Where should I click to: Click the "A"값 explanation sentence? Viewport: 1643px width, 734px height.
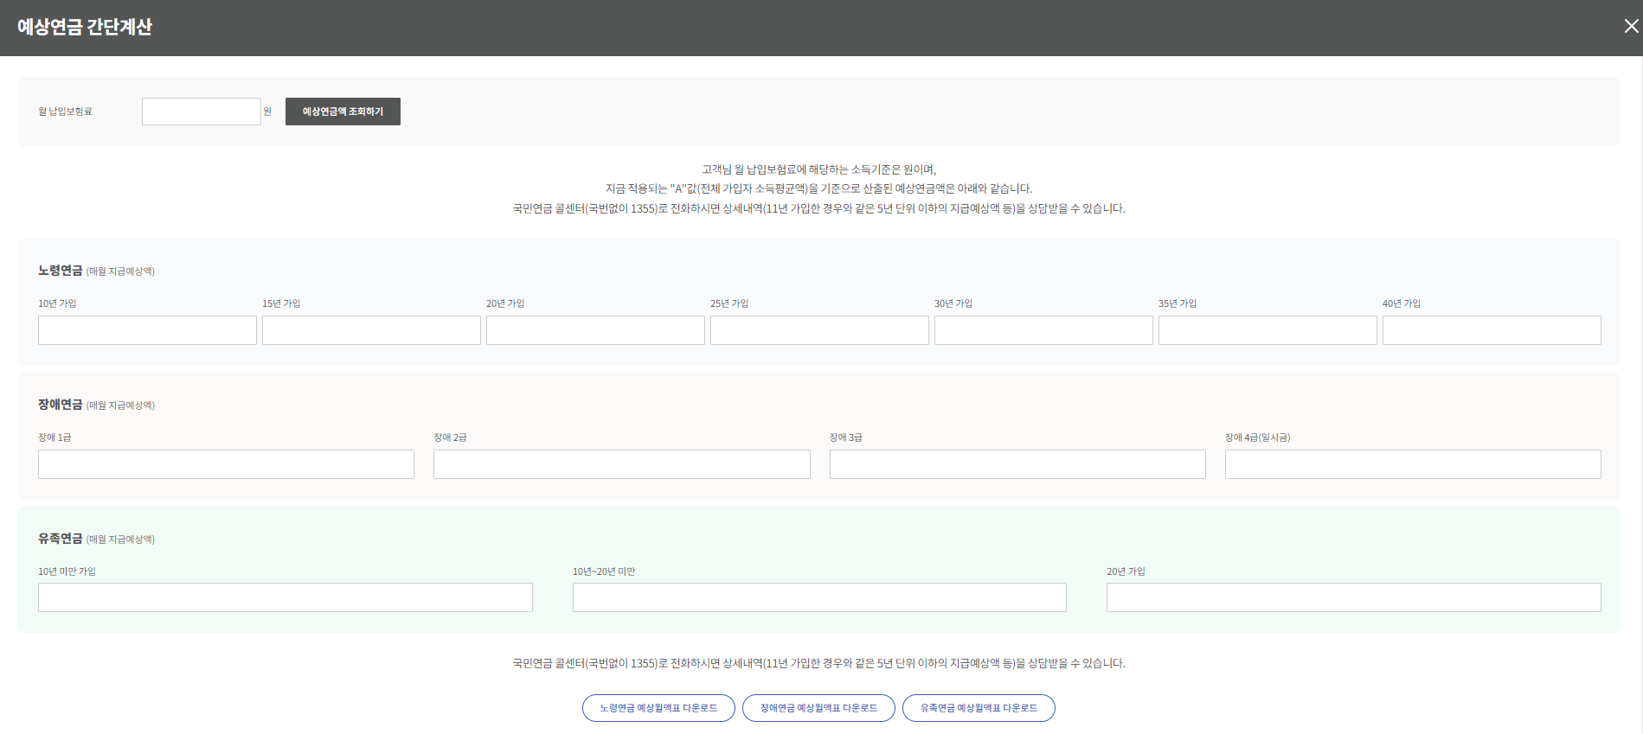818,188
